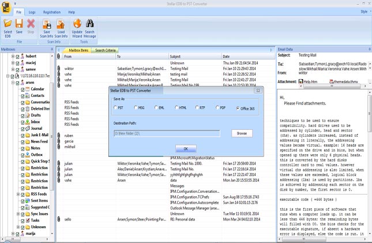Select the PDF save format
Screen dimensions: 372x243
tap(217, 107)
